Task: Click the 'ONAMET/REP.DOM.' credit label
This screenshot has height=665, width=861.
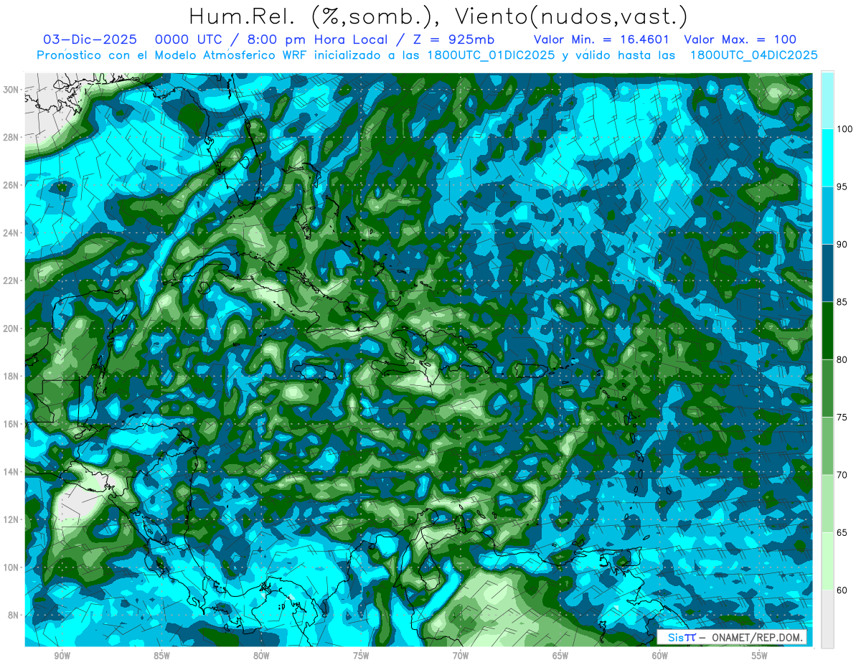Action: coord(756,638)
